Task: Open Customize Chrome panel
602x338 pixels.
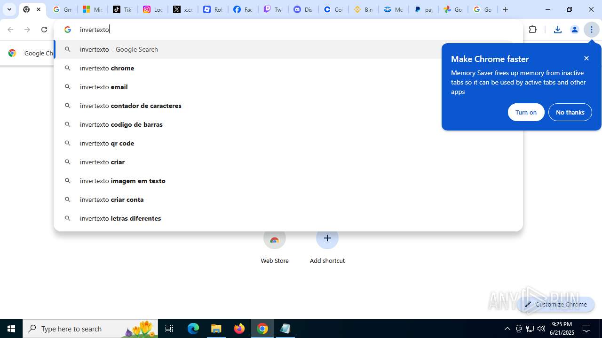Action: 556,304
